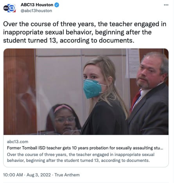The image size is (174, 183).
Task: Select the tweet text about three years
Action: tap(85, 32)
